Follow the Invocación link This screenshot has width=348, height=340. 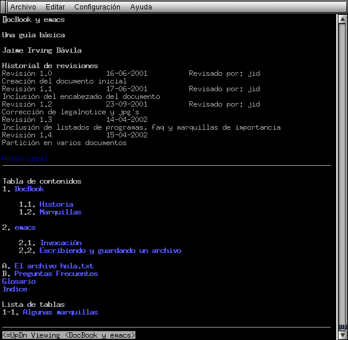[61, 243]
